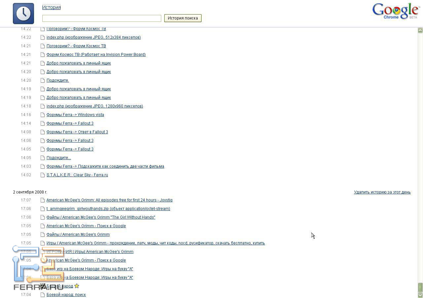Open Форум Космос ТВ Invision Power Board link
This screenshot has width=423, height=298.
[96, 55]
